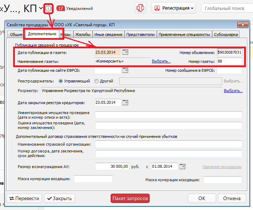Confirm the dialog with OK button
The height and width of the screenshot is (210, 253).
pyautogui.click(x=202, y=198)
